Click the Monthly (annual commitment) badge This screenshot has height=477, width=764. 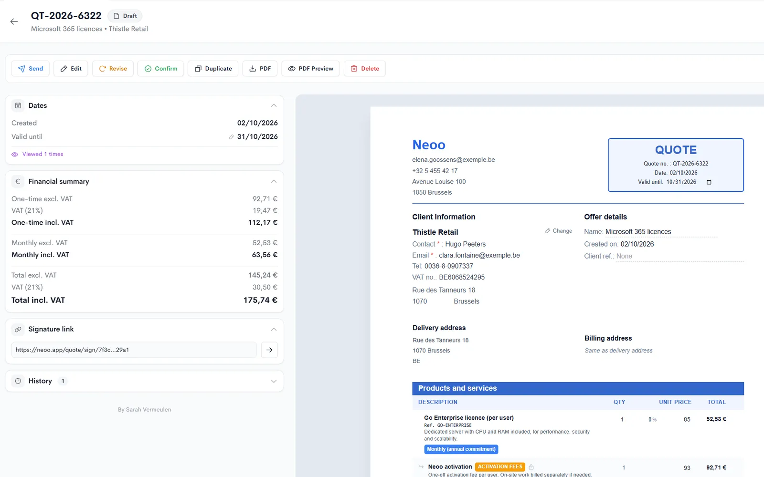[461, 449]
